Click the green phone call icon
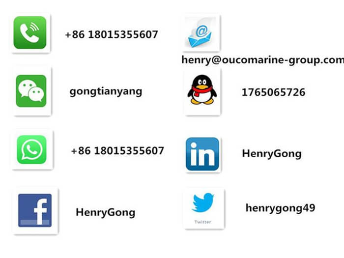 (30, 32)
